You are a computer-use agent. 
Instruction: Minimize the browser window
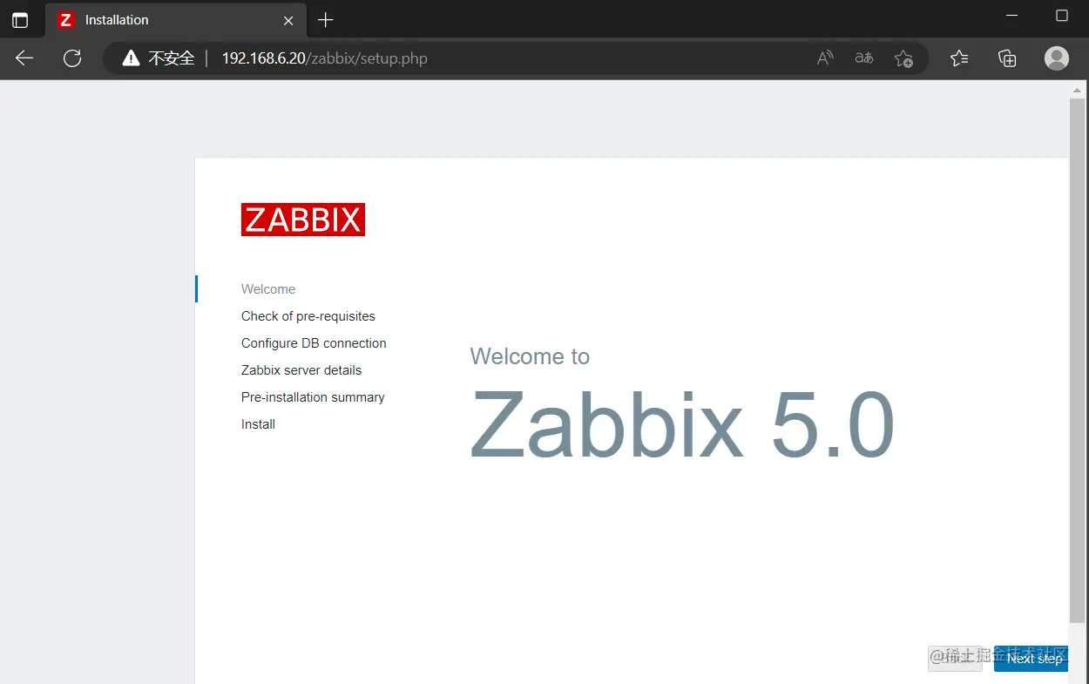(1011, 16)
